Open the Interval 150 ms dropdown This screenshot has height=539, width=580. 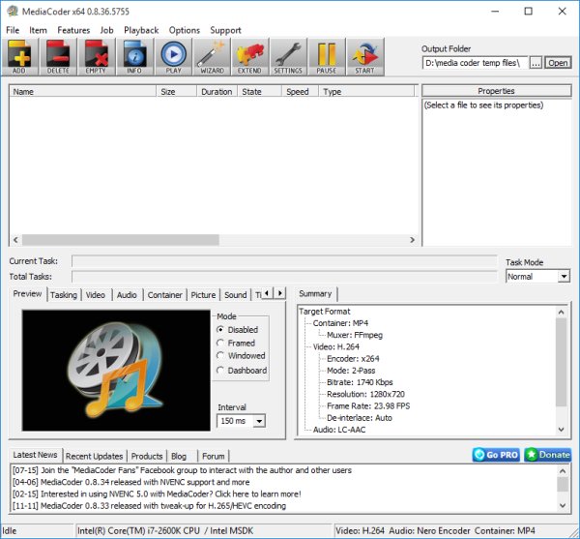pos(241,421)
